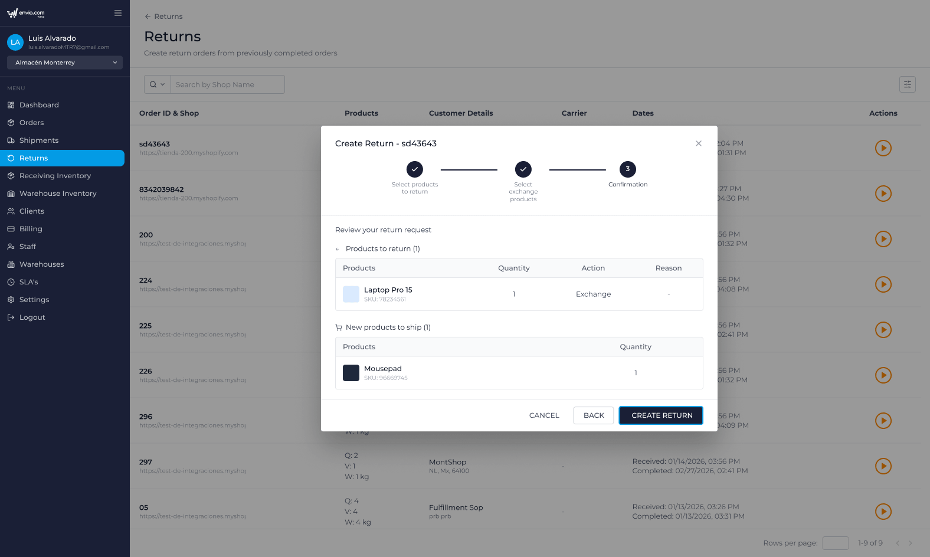This screenshot has height=557, width=930.
Task: Click the play action icon for order 297
Action: (x=883, y=466)
